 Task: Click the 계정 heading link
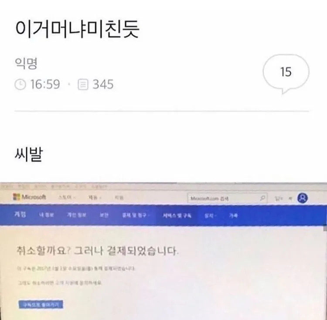coord(20,214)
